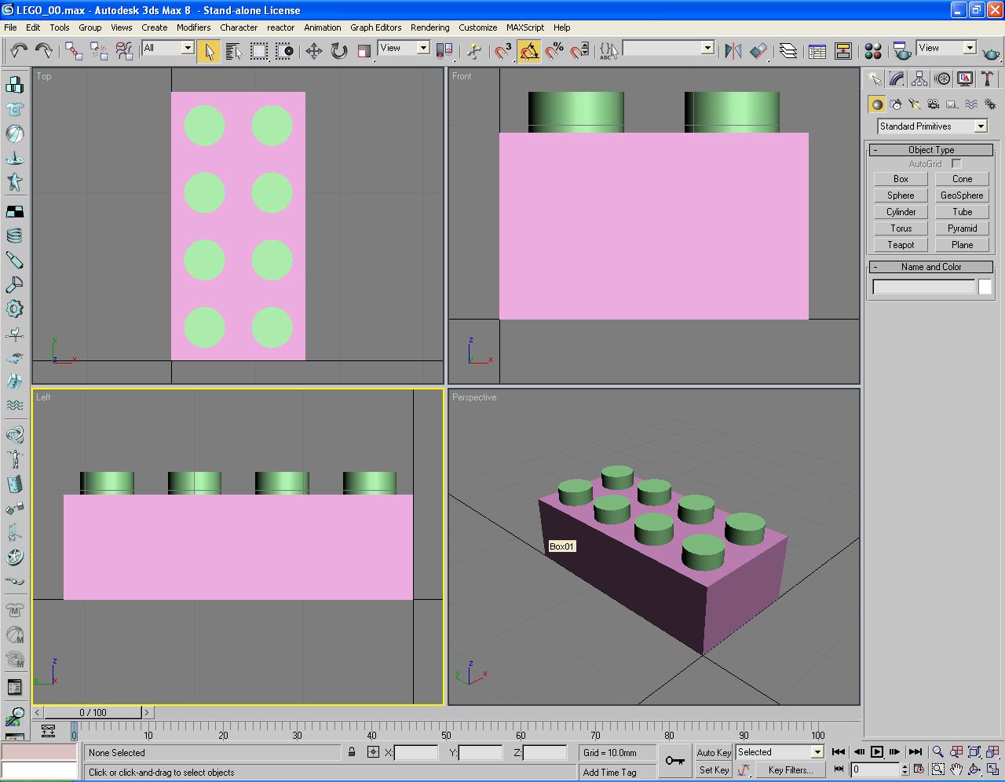The height and width of the screenshot is (782, 1005).
Task: Click the Pan view hand icon
Action: click(956, 769)
